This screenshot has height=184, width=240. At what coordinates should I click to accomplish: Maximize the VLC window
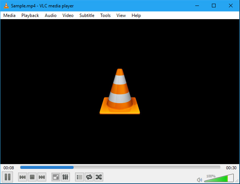tap(214, 6)
